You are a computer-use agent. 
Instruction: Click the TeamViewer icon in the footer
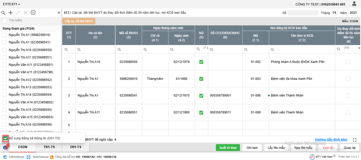pyautogui.click(x=29, y=157)
